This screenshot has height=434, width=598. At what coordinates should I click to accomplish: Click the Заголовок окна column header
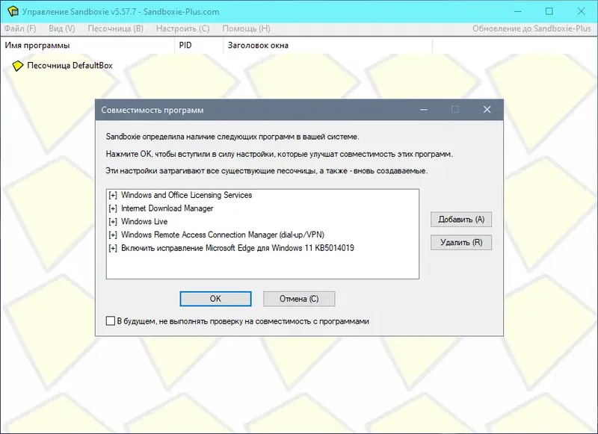tap(328, 46)
